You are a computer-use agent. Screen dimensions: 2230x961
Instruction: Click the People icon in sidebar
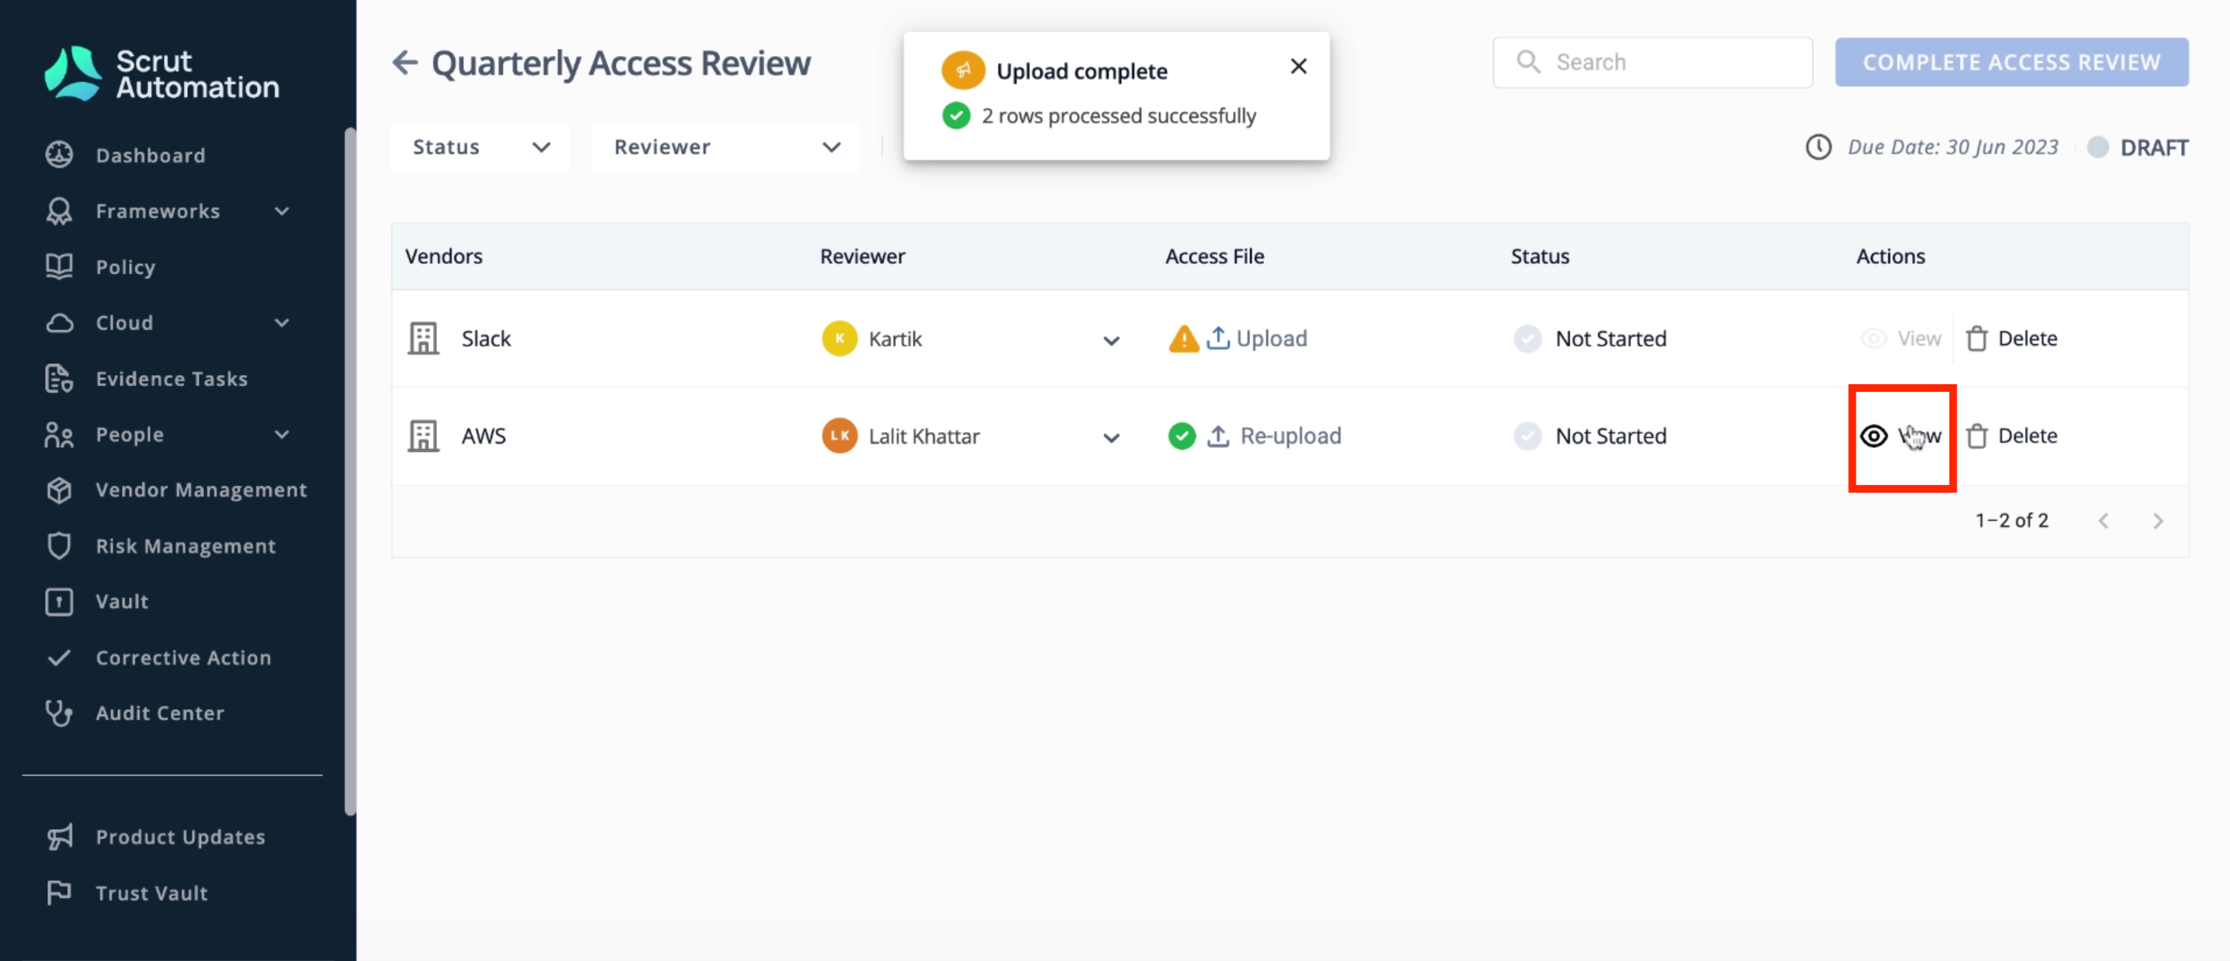(59, 435)
